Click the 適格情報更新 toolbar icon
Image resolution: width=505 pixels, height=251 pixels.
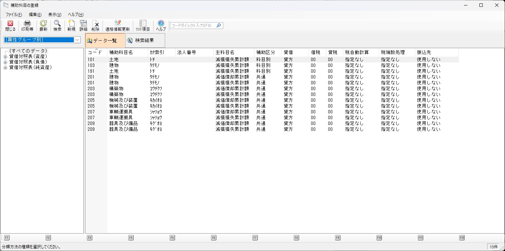tap(117, 26)
